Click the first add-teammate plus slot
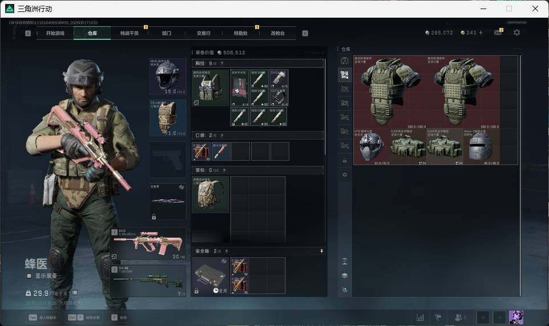This screenshot has height=326, width=549. point(482,317)
